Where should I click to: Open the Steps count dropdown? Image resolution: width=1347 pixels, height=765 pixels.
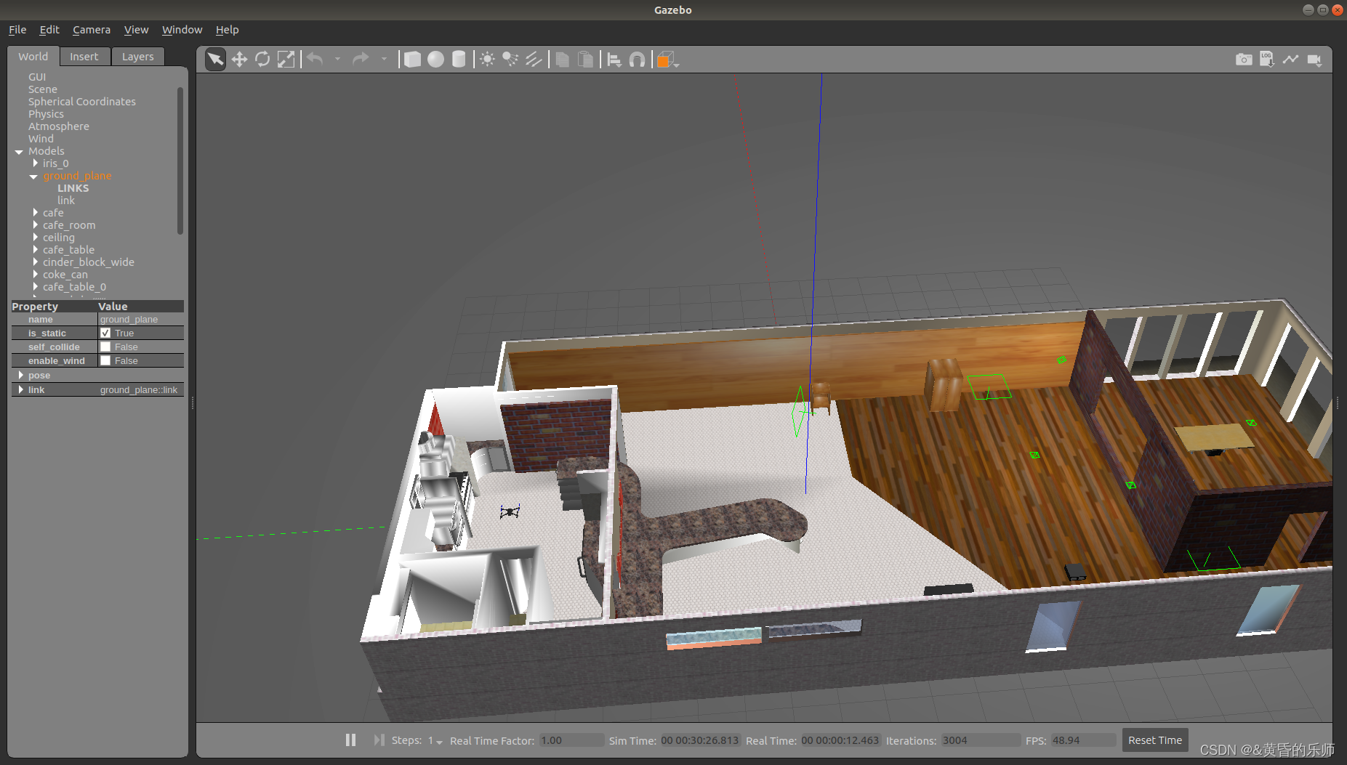point(435,740)
